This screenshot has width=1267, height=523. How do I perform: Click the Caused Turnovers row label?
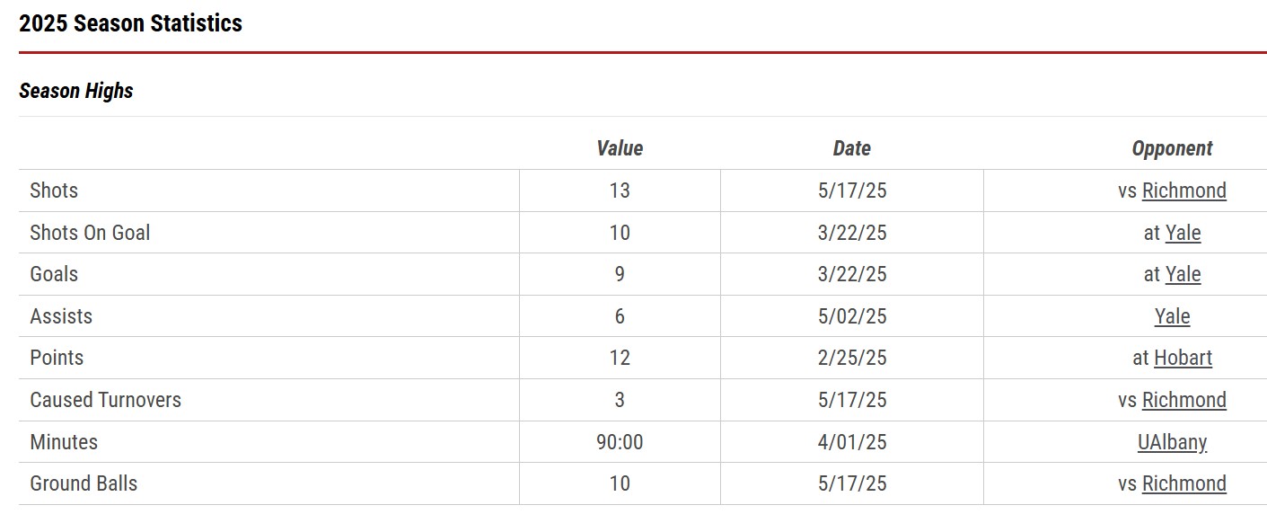tap(105, 400)
